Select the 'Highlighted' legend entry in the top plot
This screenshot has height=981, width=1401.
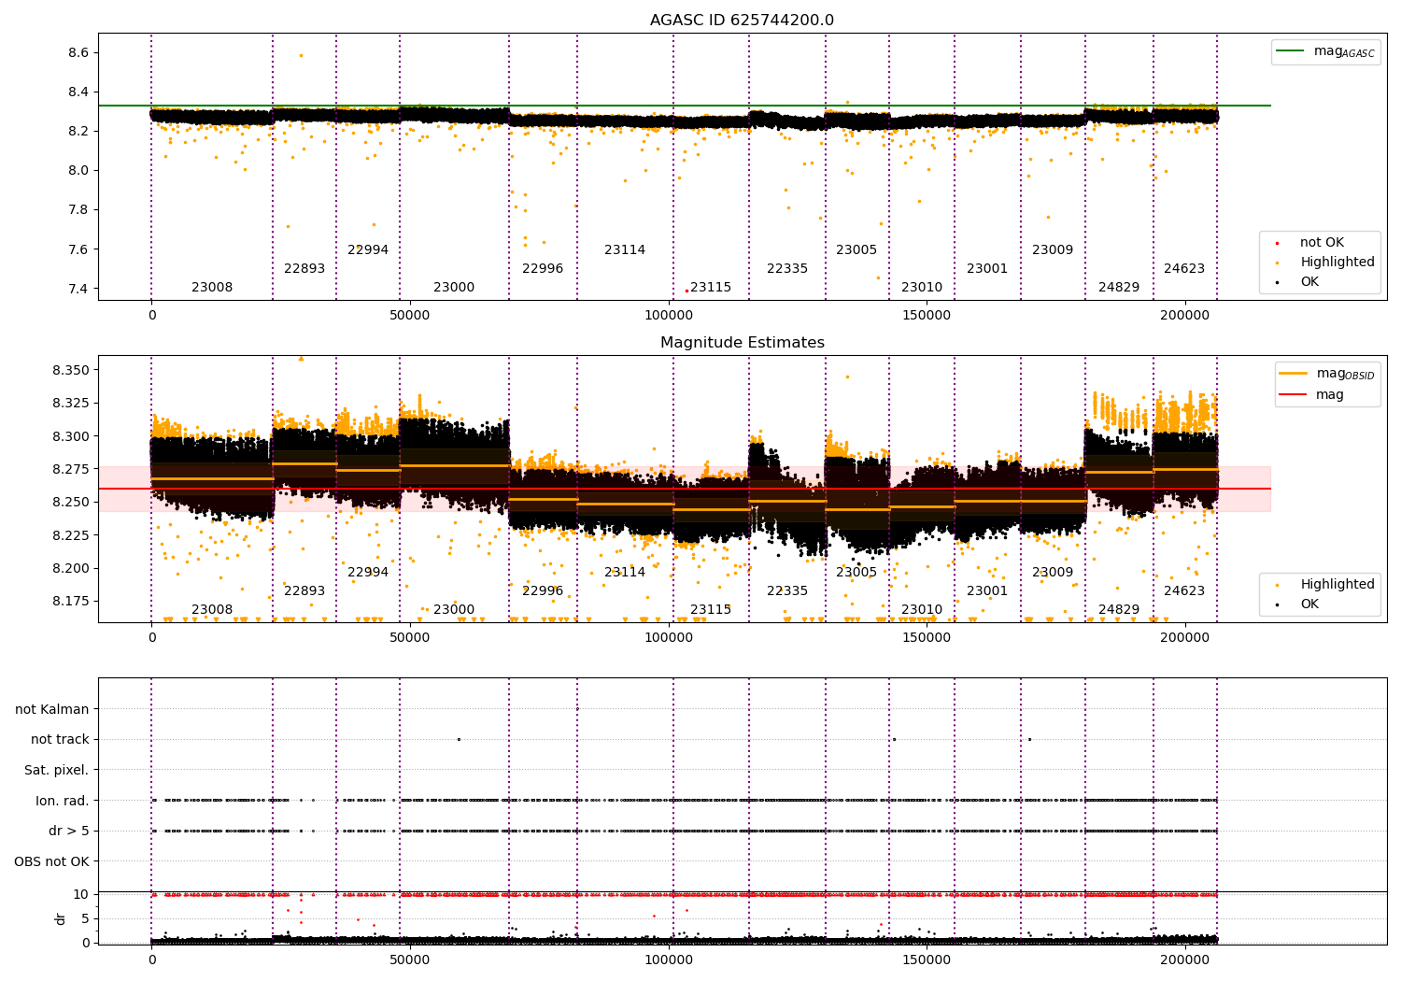[x=1337, y=263]
